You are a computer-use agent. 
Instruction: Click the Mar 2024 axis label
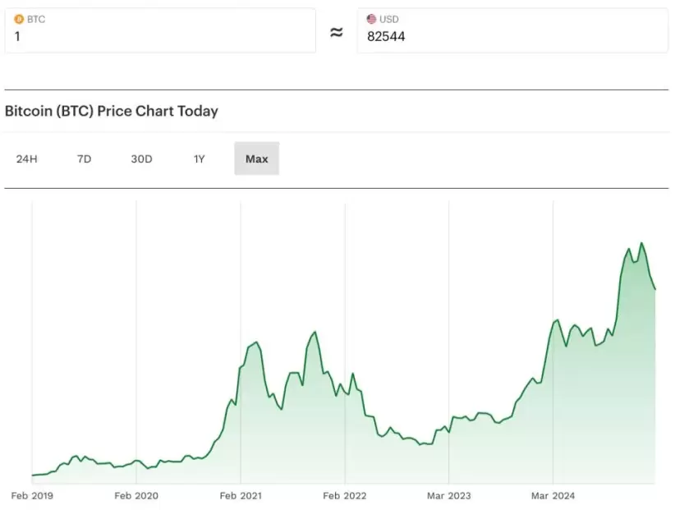point(553,496)
